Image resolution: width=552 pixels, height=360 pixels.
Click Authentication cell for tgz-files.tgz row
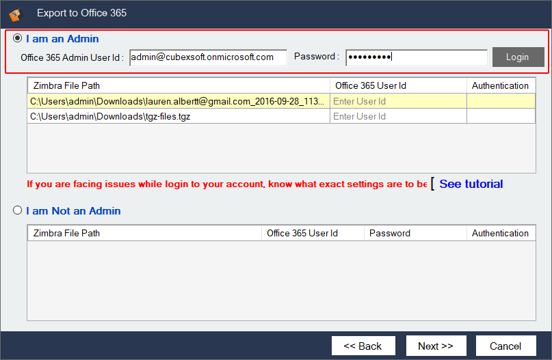tap(500, 116)
